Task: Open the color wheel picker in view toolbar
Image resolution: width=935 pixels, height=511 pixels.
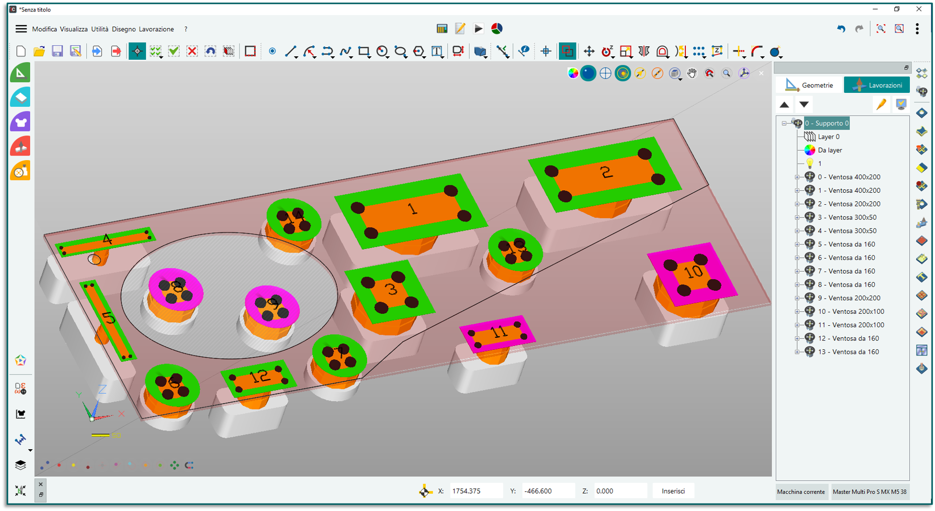Action: pos(572,73)
